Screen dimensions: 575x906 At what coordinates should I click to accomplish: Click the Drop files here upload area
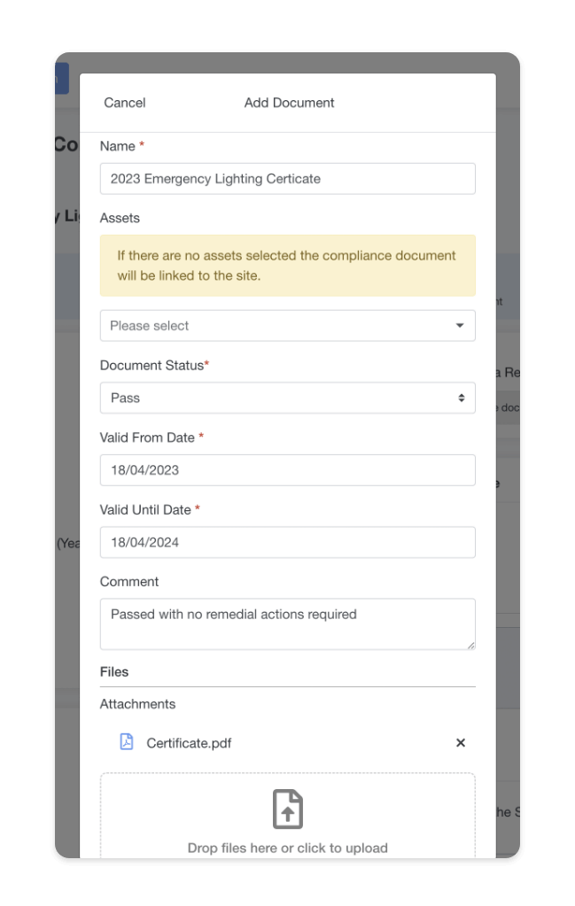288,816
